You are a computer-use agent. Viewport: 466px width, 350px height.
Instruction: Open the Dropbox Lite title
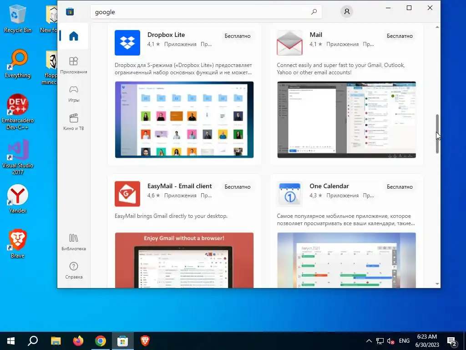pos(166,35)
